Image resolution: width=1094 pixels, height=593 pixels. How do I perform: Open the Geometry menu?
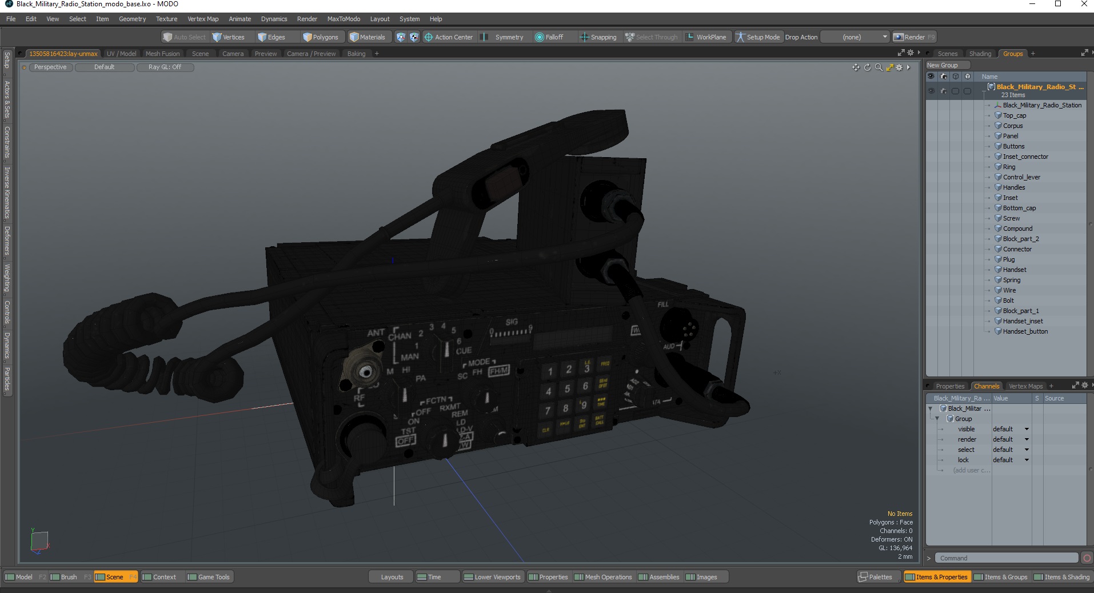coord(132,19)
